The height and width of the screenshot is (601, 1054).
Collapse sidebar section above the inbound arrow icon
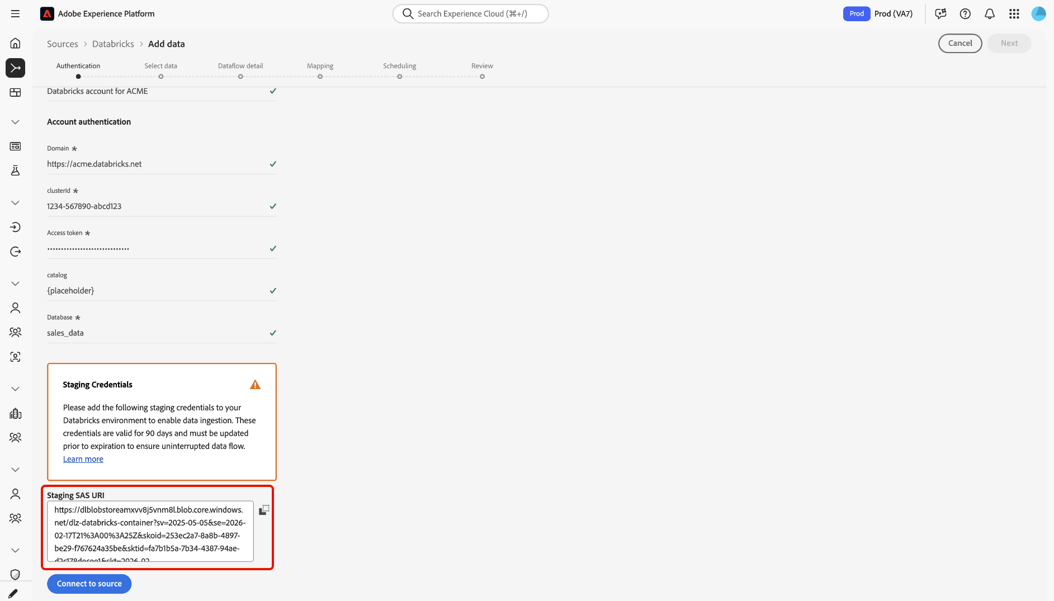point(15,202)
